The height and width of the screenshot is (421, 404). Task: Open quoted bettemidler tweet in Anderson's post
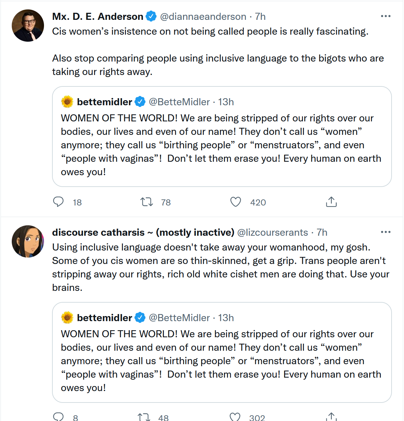tap(222, 145)
